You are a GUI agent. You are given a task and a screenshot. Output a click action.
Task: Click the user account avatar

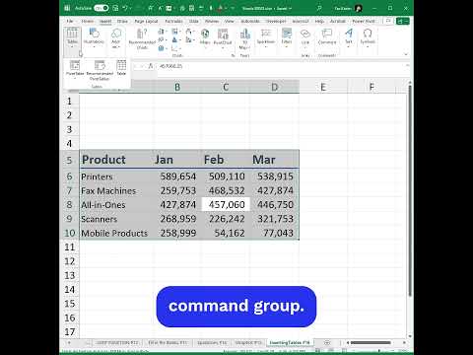(359, 8)
